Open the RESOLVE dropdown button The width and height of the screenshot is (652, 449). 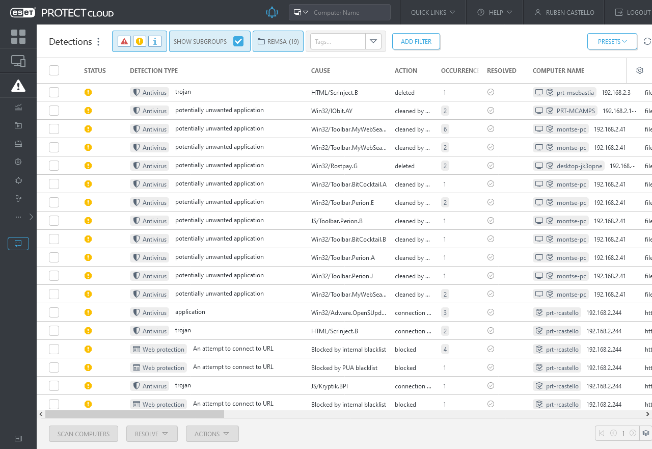click(x=152, y=434)
